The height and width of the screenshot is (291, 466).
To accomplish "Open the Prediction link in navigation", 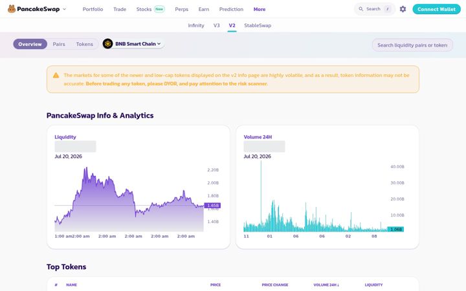I will (231, 9).
